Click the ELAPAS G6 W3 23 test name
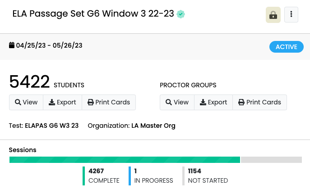The width and height of the screenshot is (310, 189). point(51,126)
